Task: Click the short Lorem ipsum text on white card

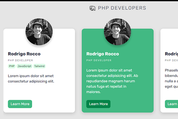Action: pos(31,78)
